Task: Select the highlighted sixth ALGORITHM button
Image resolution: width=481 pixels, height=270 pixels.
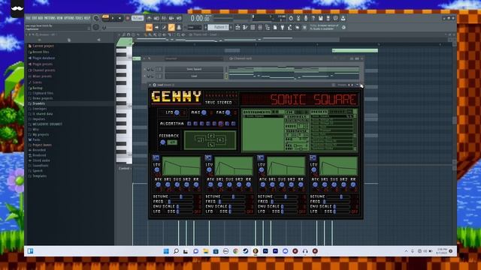Action: point(220,124)
